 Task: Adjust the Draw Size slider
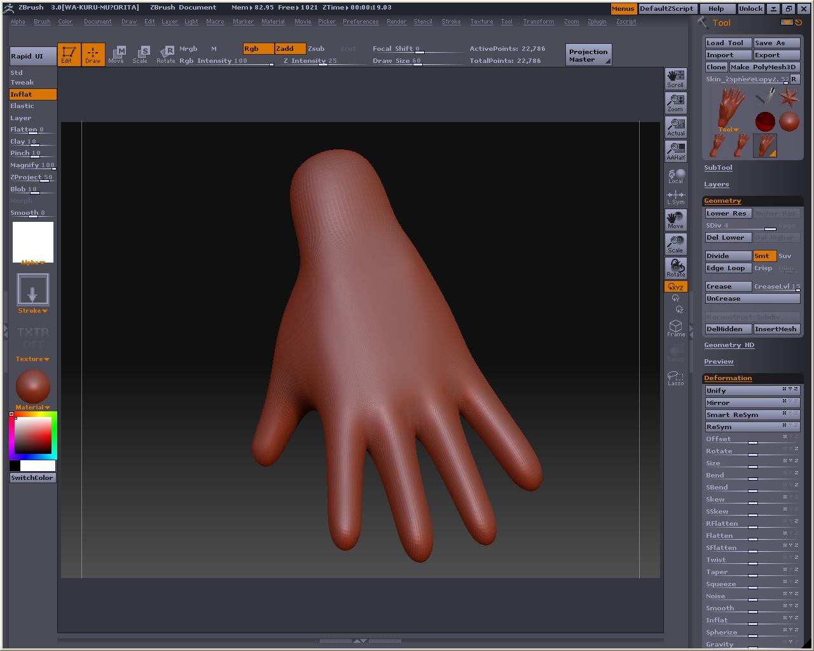[418, 61]
